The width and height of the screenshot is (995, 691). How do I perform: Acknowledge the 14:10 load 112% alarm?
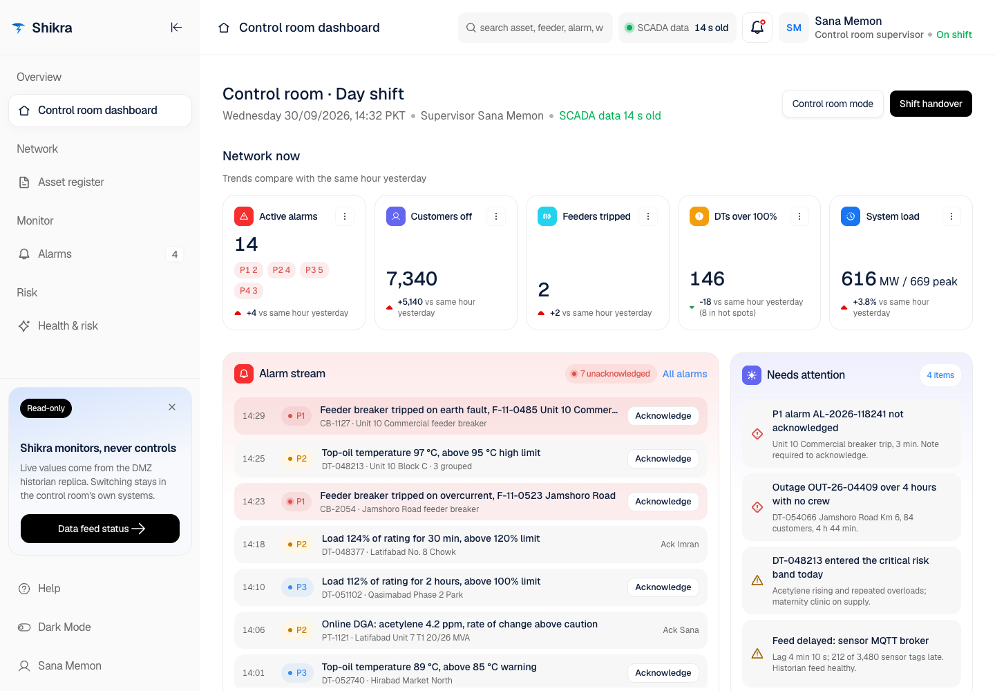[x=663, y=587]
